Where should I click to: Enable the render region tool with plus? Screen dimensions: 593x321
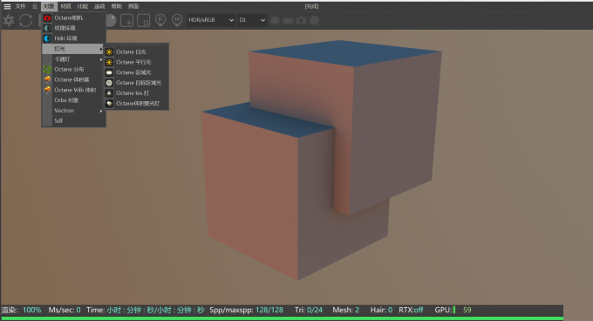126,20
